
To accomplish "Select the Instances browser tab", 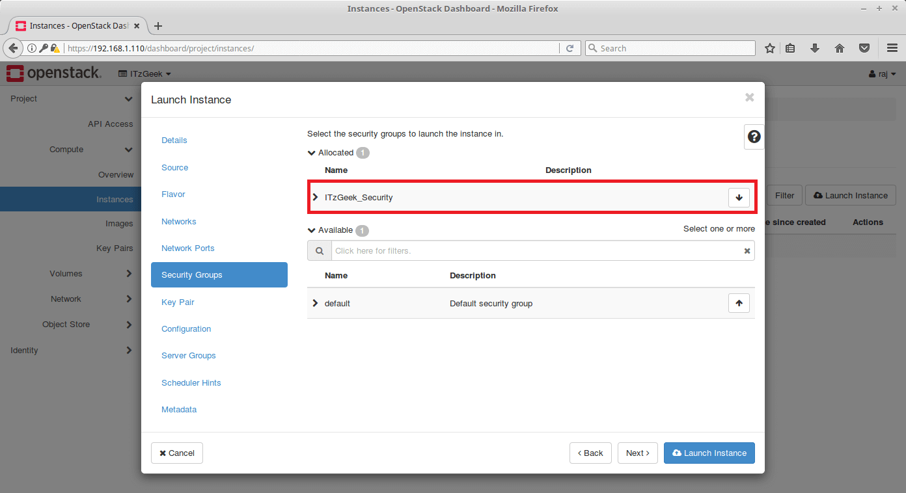I will (78, 26).
